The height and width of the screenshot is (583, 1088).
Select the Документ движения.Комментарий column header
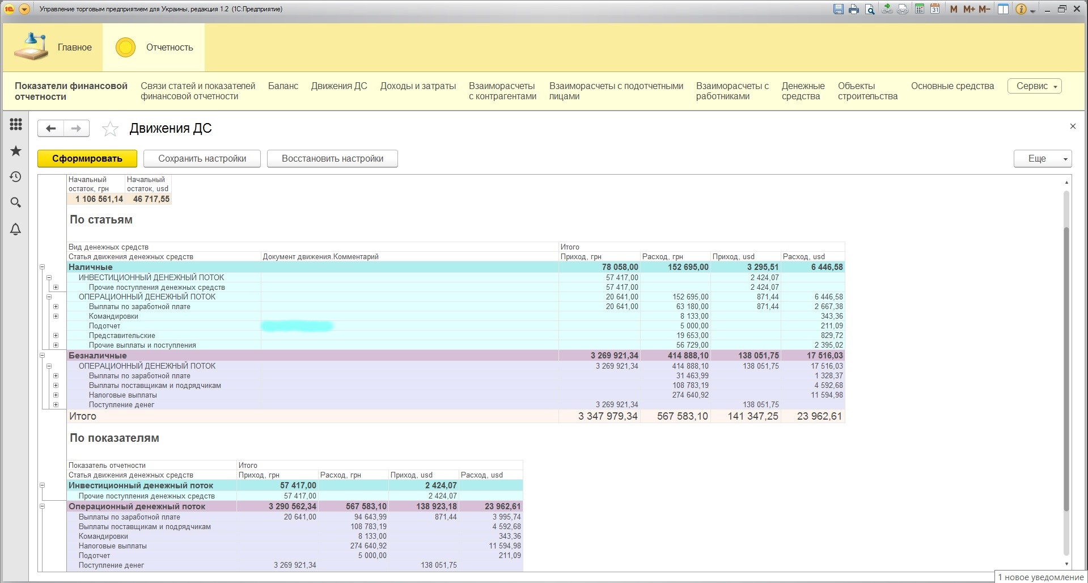[409, 257]
